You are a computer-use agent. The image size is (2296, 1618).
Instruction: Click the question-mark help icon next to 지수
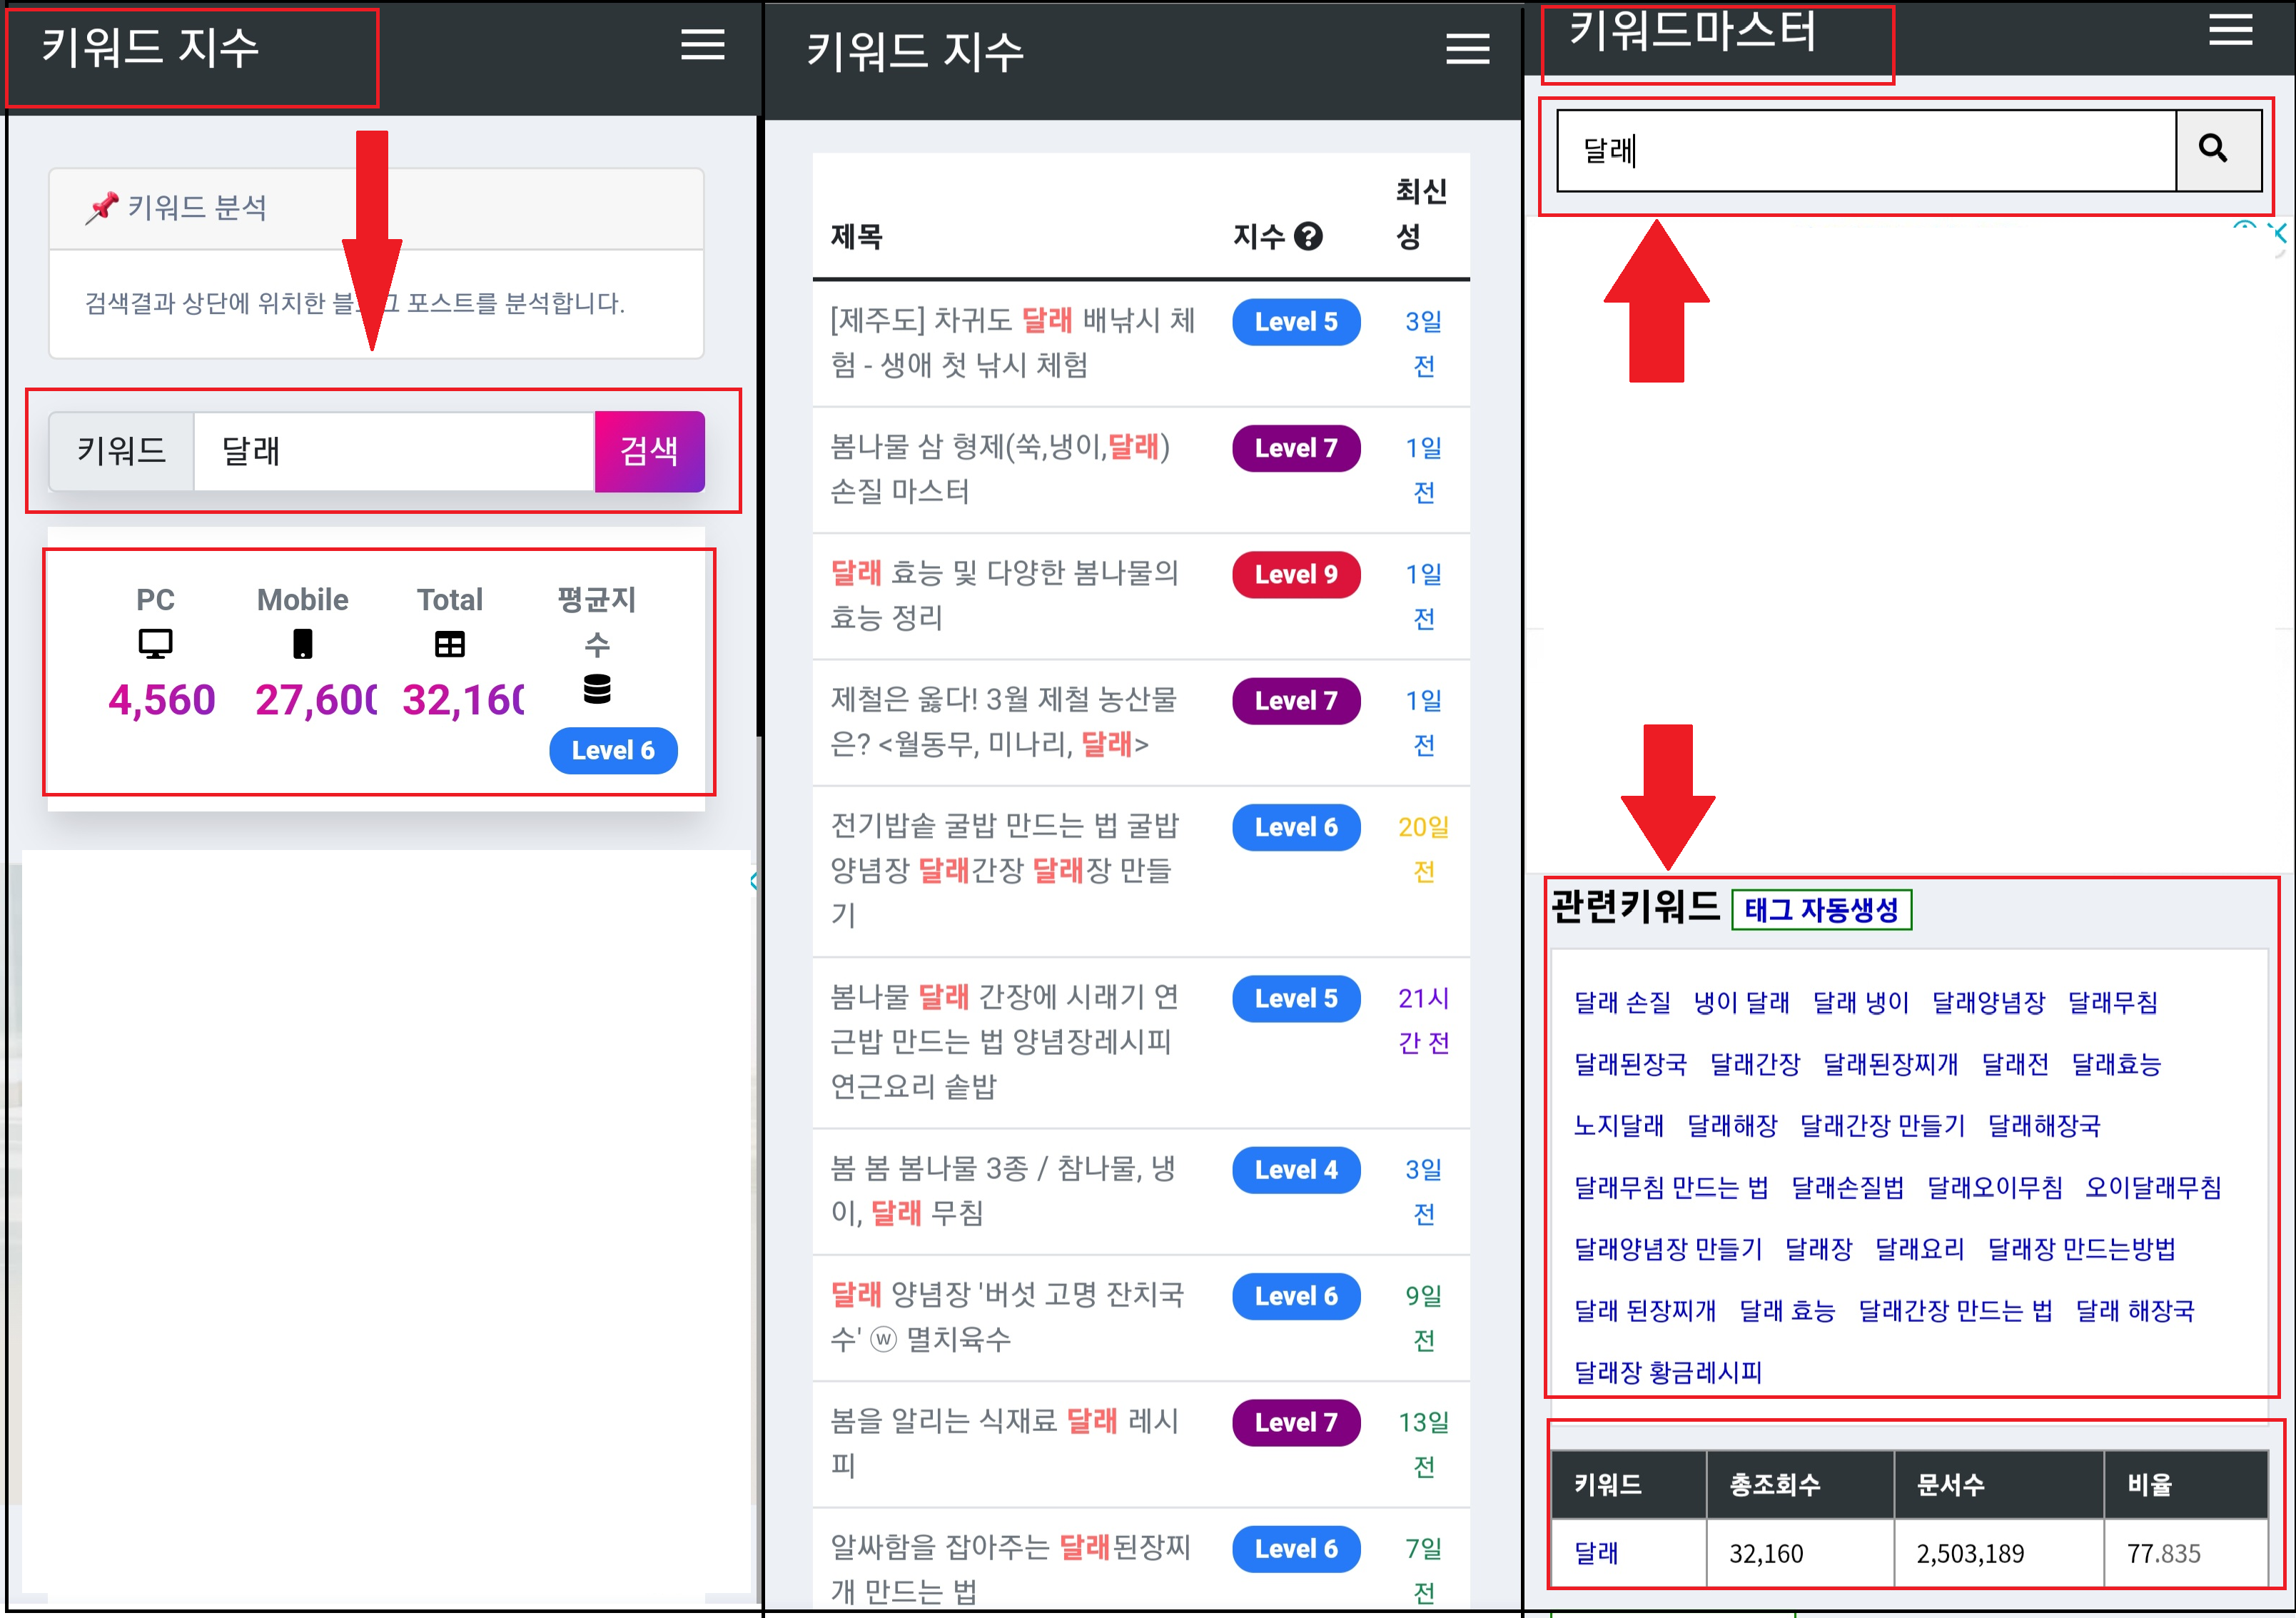click(1308, 236)
